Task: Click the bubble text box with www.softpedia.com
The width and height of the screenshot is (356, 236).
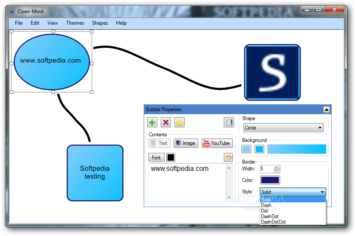Action: pyautogui.click(x=187, y=182)
